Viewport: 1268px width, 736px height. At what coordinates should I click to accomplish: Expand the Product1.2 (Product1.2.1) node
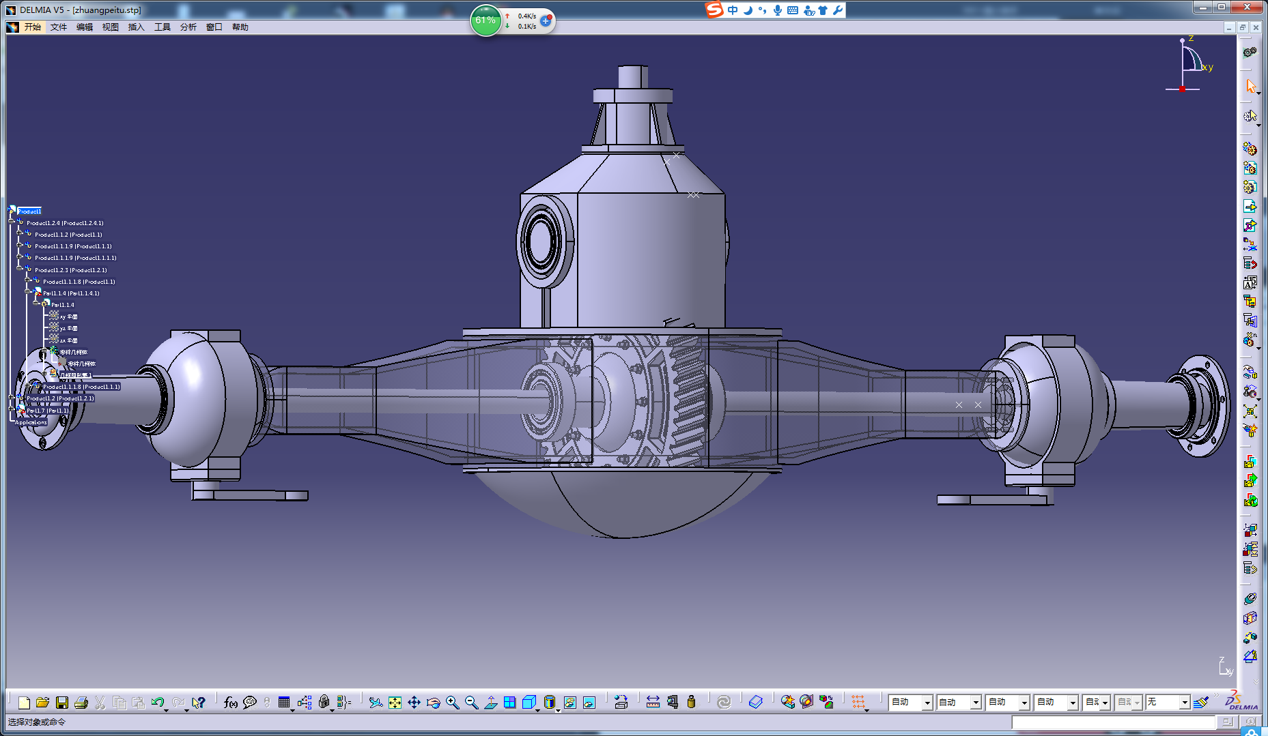[x=12, y=398]
